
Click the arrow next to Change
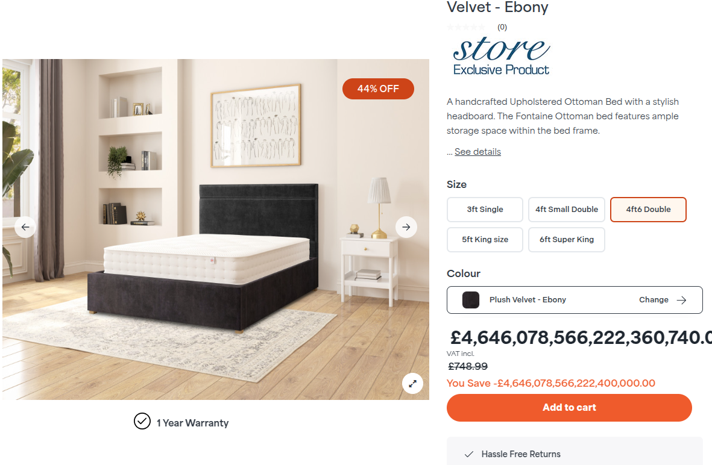[681, 300]
